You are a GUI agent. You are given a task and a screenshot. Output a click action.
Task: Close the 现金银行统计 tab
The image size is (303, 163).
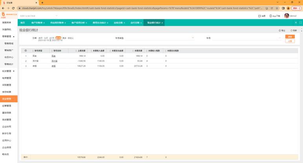coord(162,23)
